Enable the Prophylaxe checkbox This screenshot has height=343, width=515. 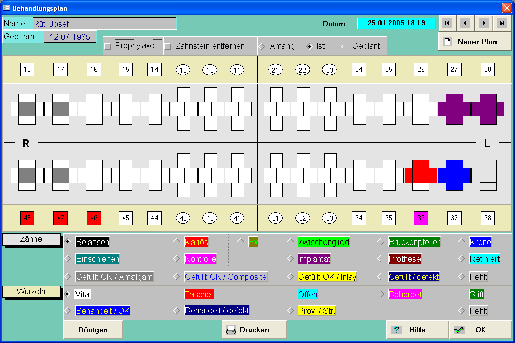[x=108, y=46]
